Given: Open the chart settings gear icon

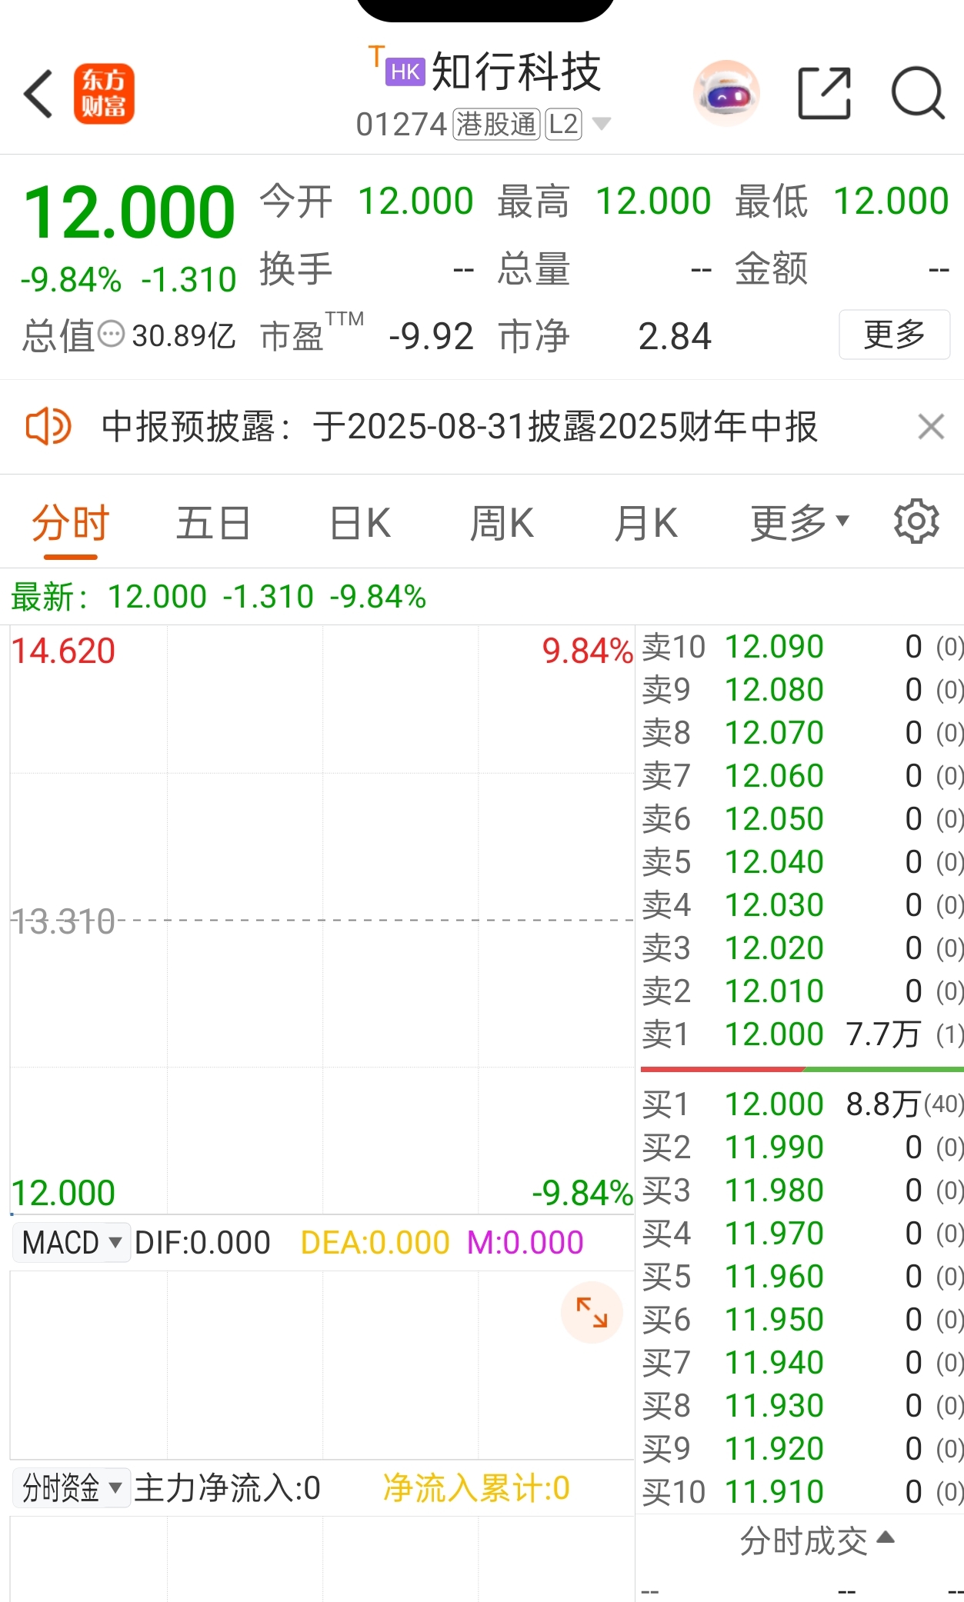Looking at the screenshot, I should pos(916,522).
